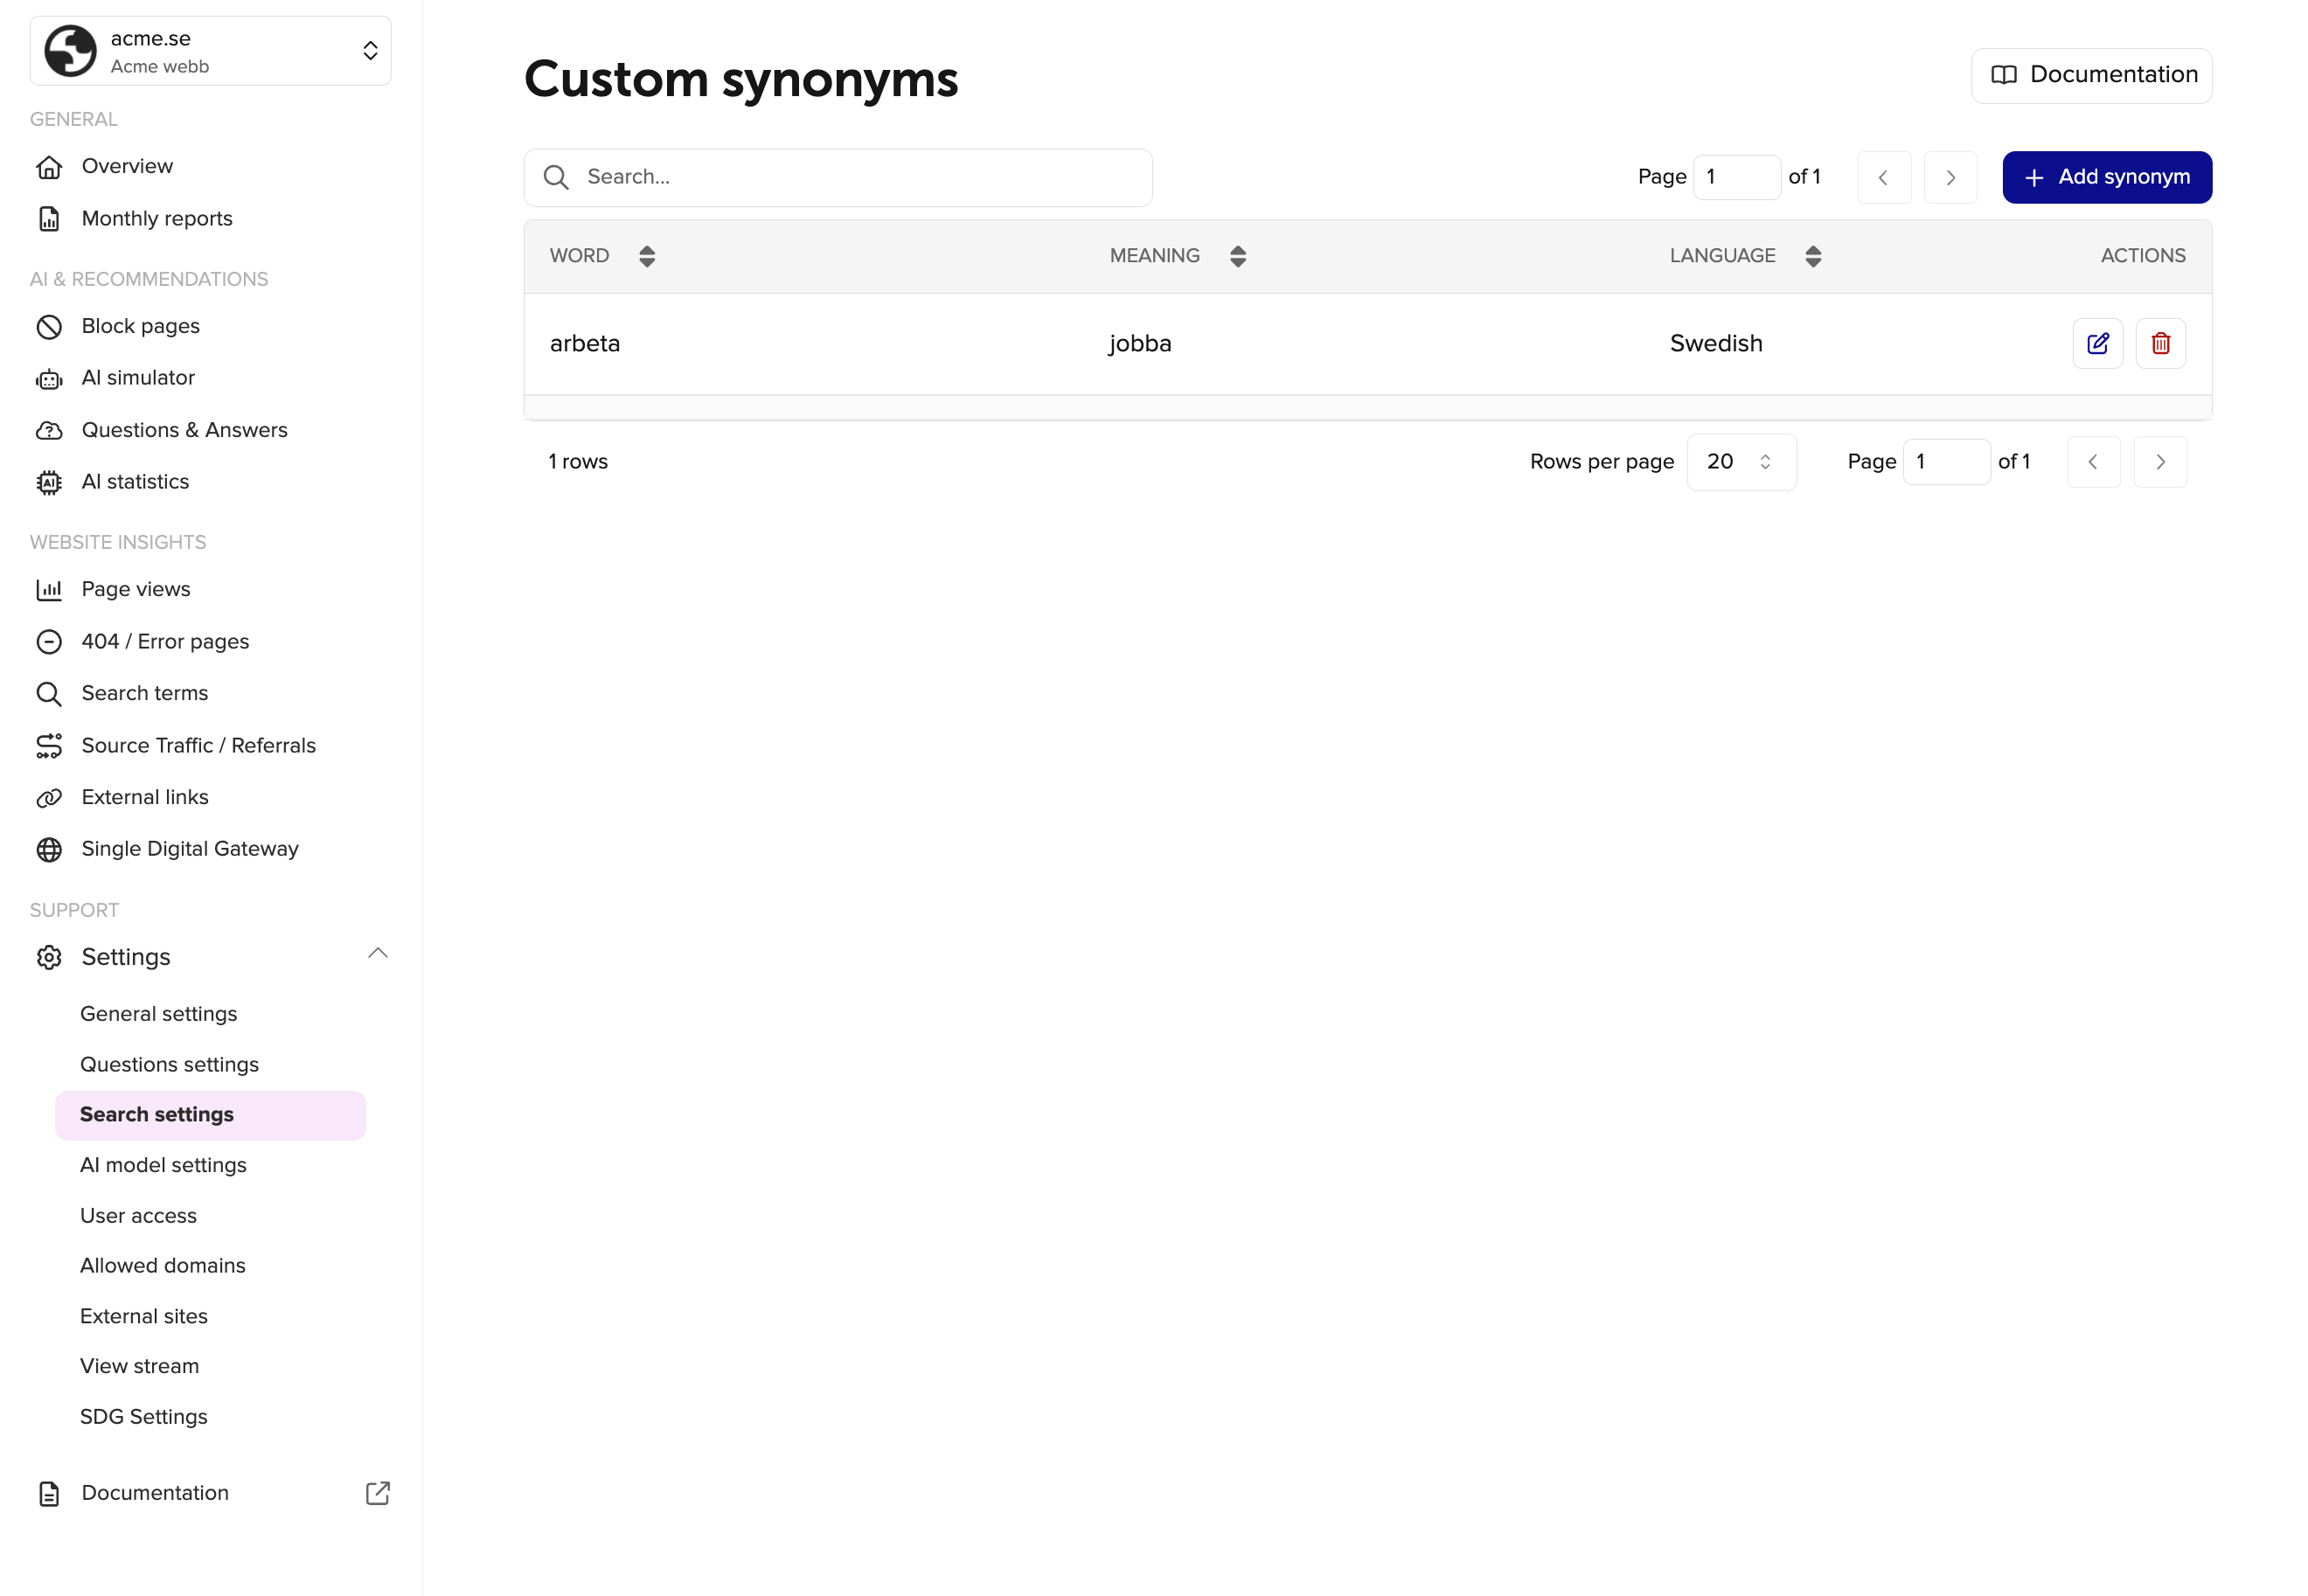Click the Block pages prohibited icon
2308x1596 pixels.
[x=49, y=327]
